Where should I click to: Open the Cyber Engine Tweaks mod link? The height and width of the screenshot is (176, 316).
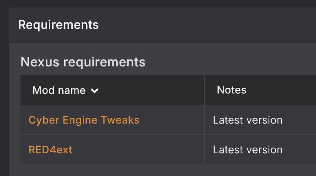tap(84, 120)
